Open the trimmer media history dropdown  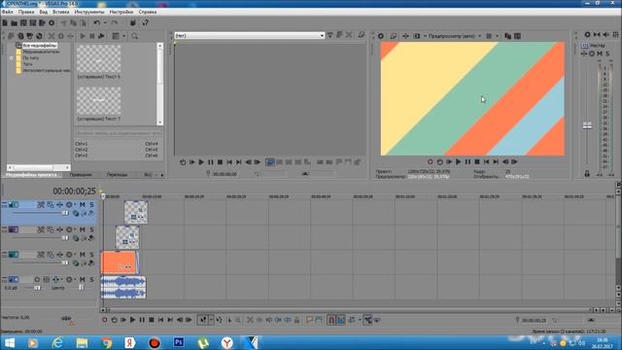(322, 36)
